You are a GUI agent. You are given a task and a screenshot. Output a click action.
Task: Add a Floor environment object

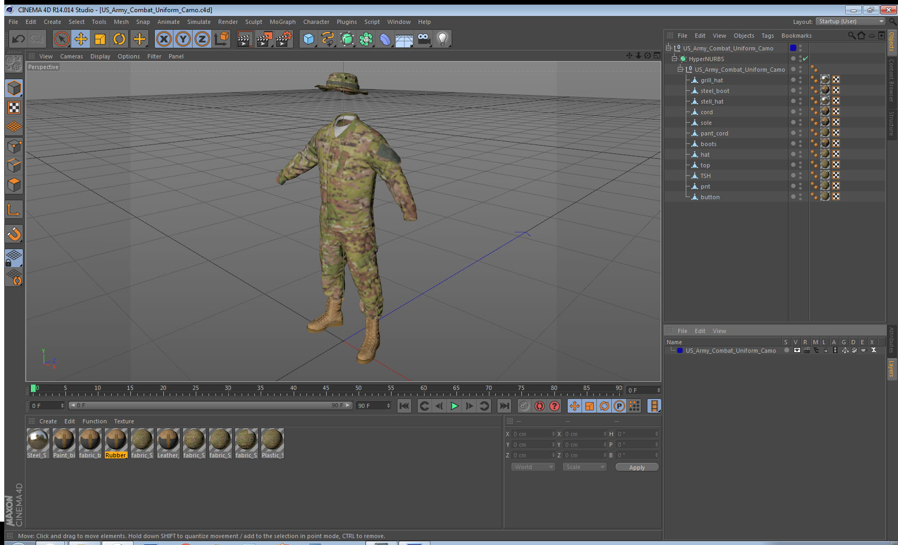point(404,39)
